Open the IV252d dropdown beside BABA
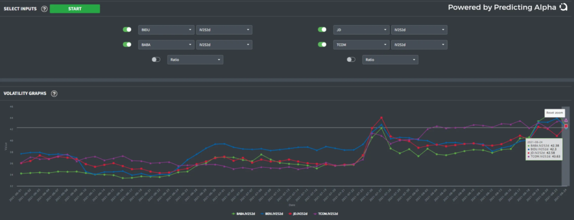This screenshot has width=574, height=220. point(224,45)
